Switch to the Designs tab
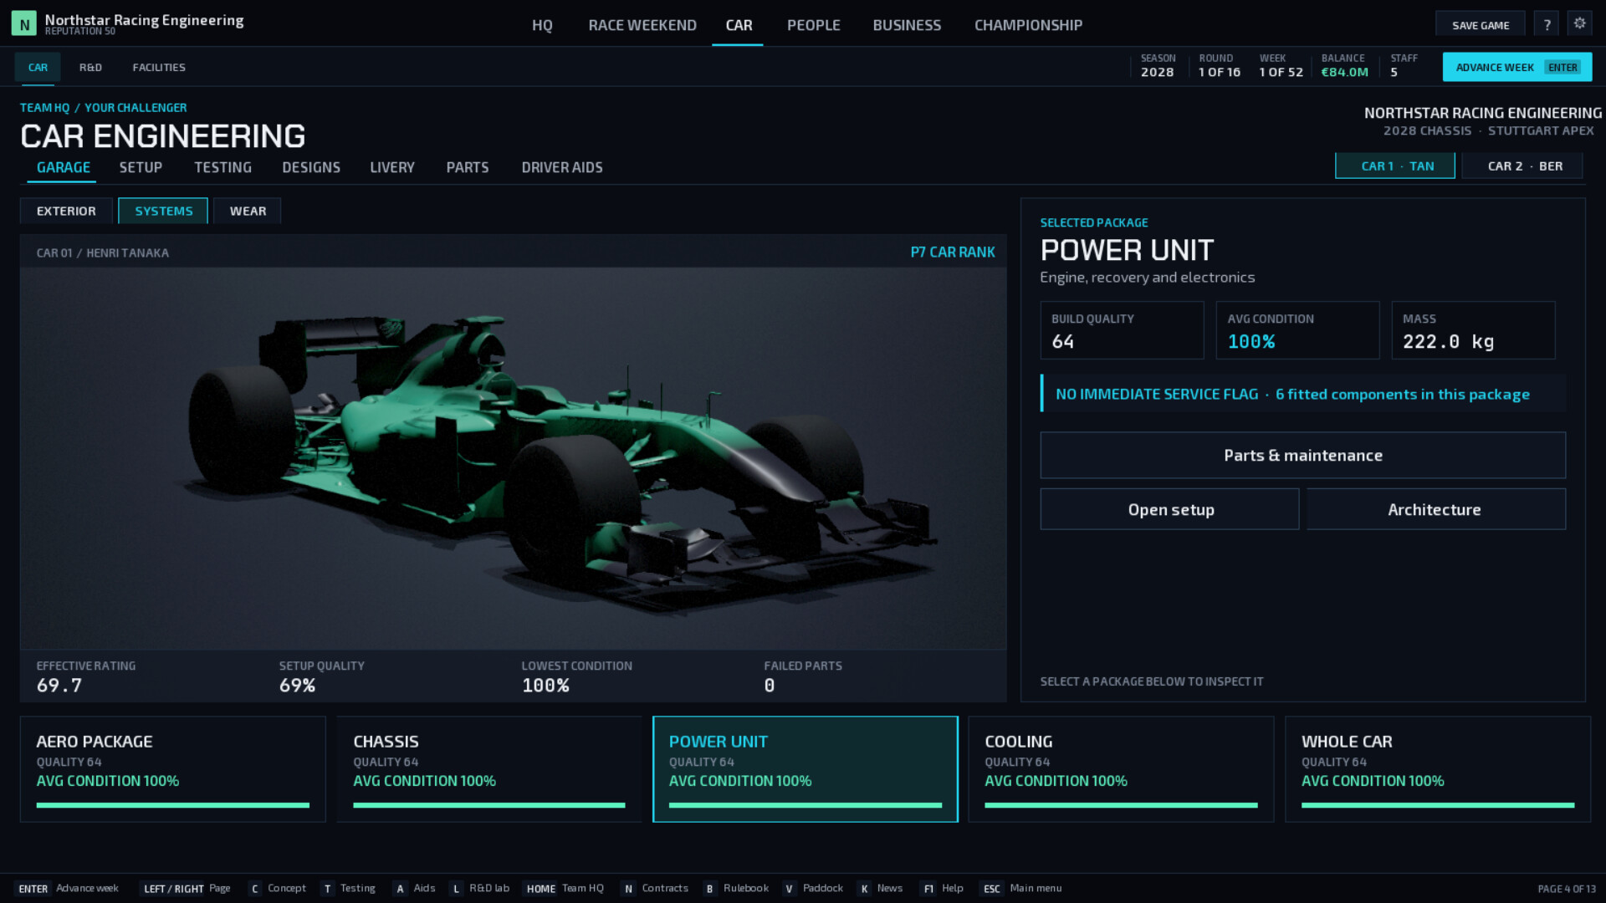 click(311, 167)
